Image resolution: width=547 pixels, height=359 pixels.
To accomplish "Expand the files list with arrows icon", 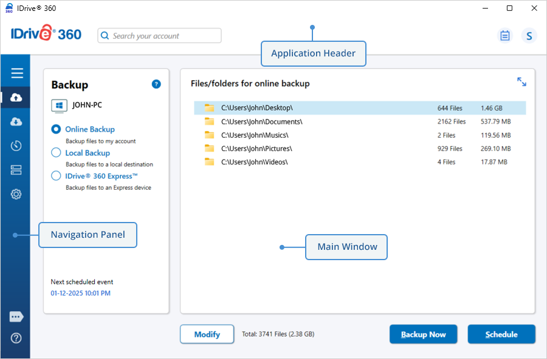I will coord(521,82).
